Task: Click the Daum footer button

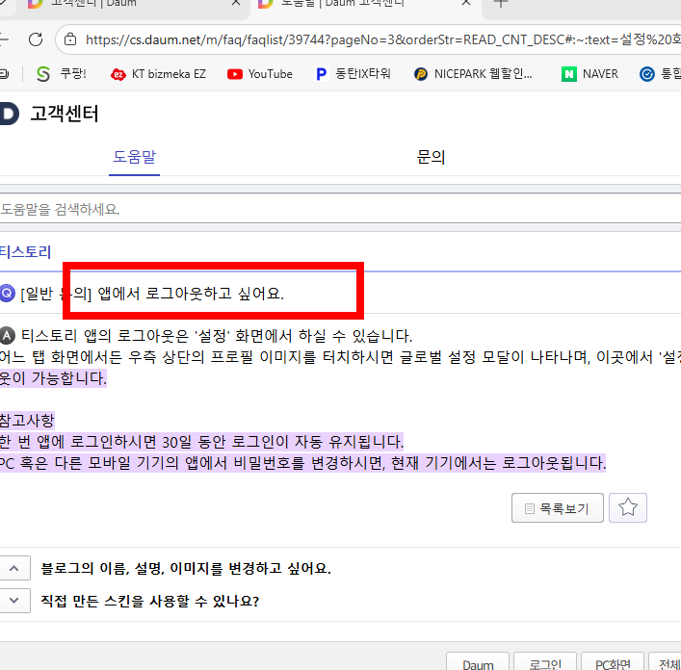Action: coord(478,662)
